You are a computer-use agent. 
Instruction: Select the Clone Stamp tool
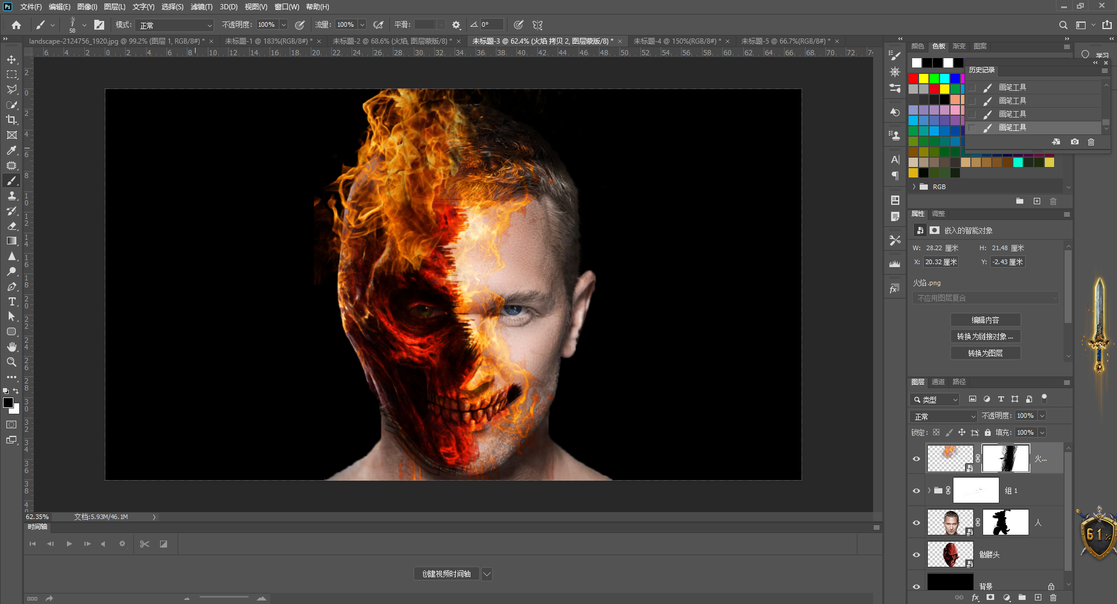tap(12, 196)
